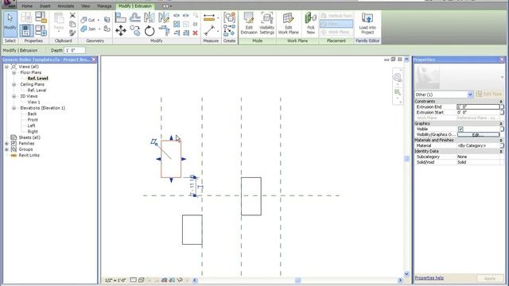Open the Back elevation view
This screenshot has width=509, height=286.
(x=32, y=114)
